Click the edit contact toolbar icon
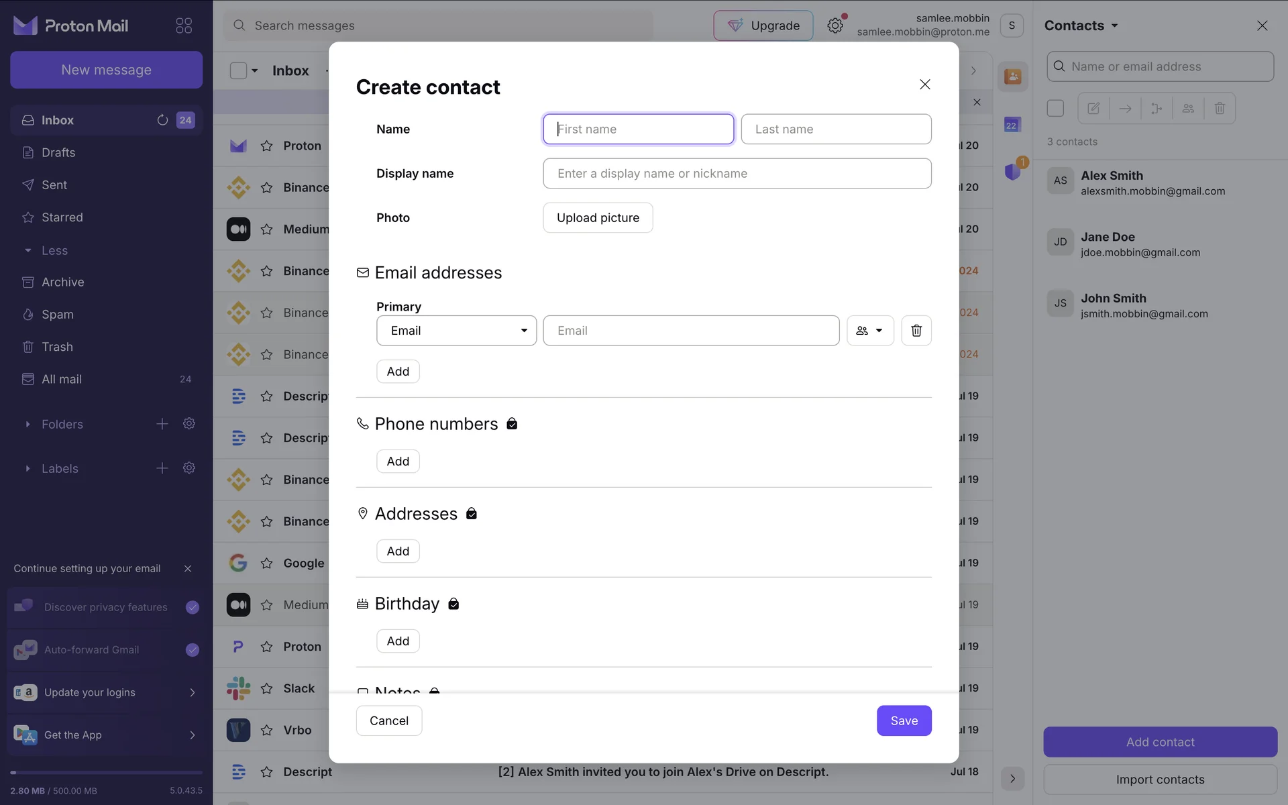This screenshot has width=1288, height=805. 1093,108
